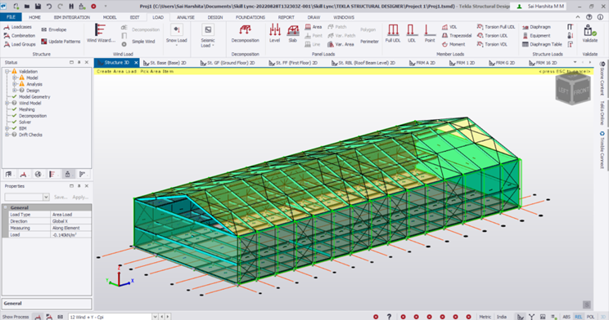Edit the Load value field
Viewport: 609px width, 320px height.
(x=70, y=235)
